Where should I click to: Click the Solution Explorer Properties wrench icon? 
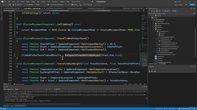point(173,11)
